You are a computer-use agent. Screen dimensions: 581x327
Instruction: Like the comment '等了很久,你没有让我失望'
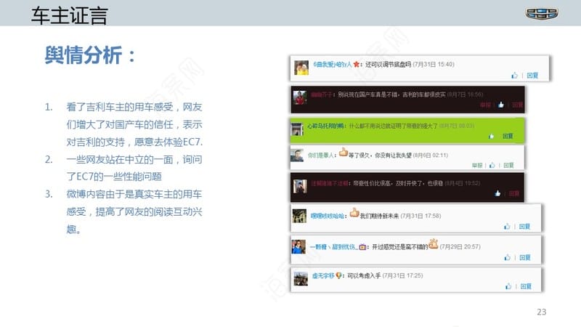click(492, 166)
